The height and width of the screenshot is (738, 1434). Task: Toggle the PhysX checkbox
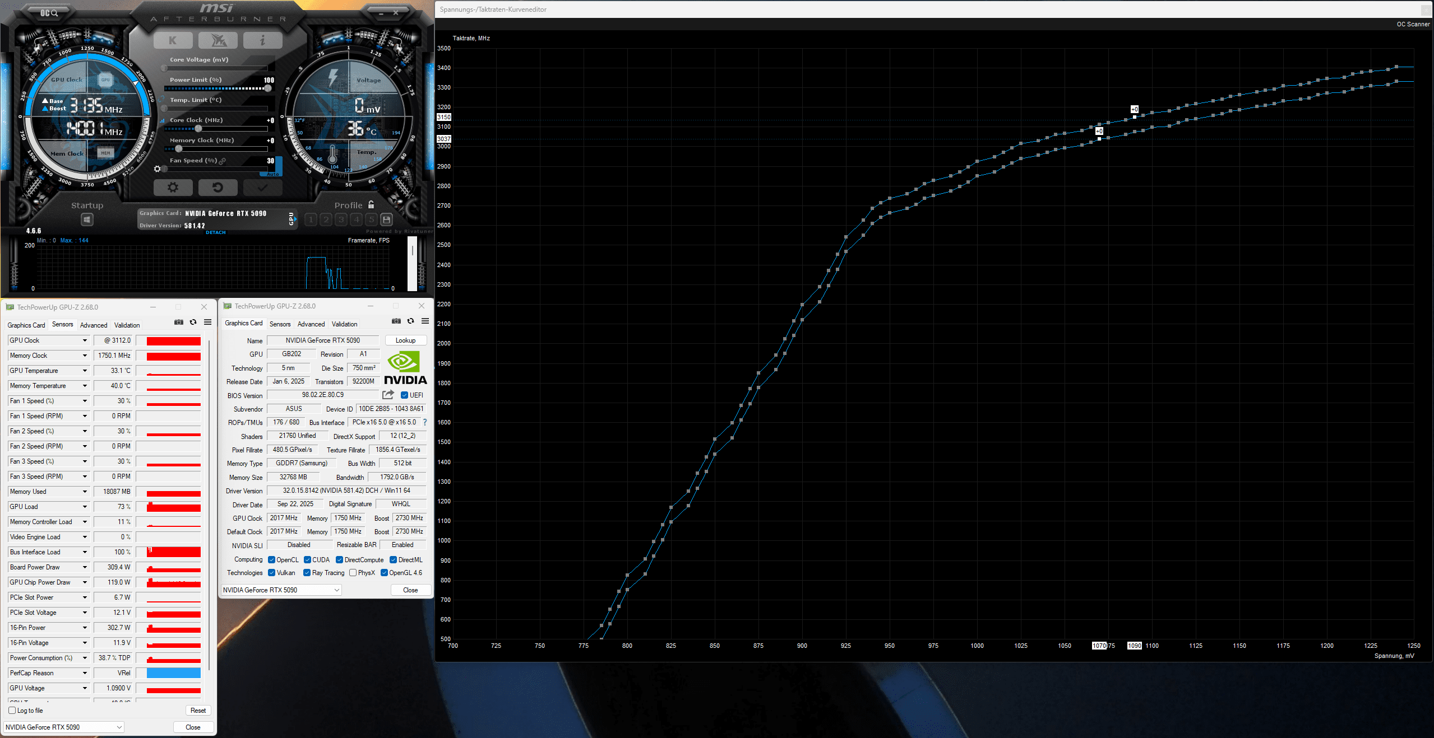point(353,573)
